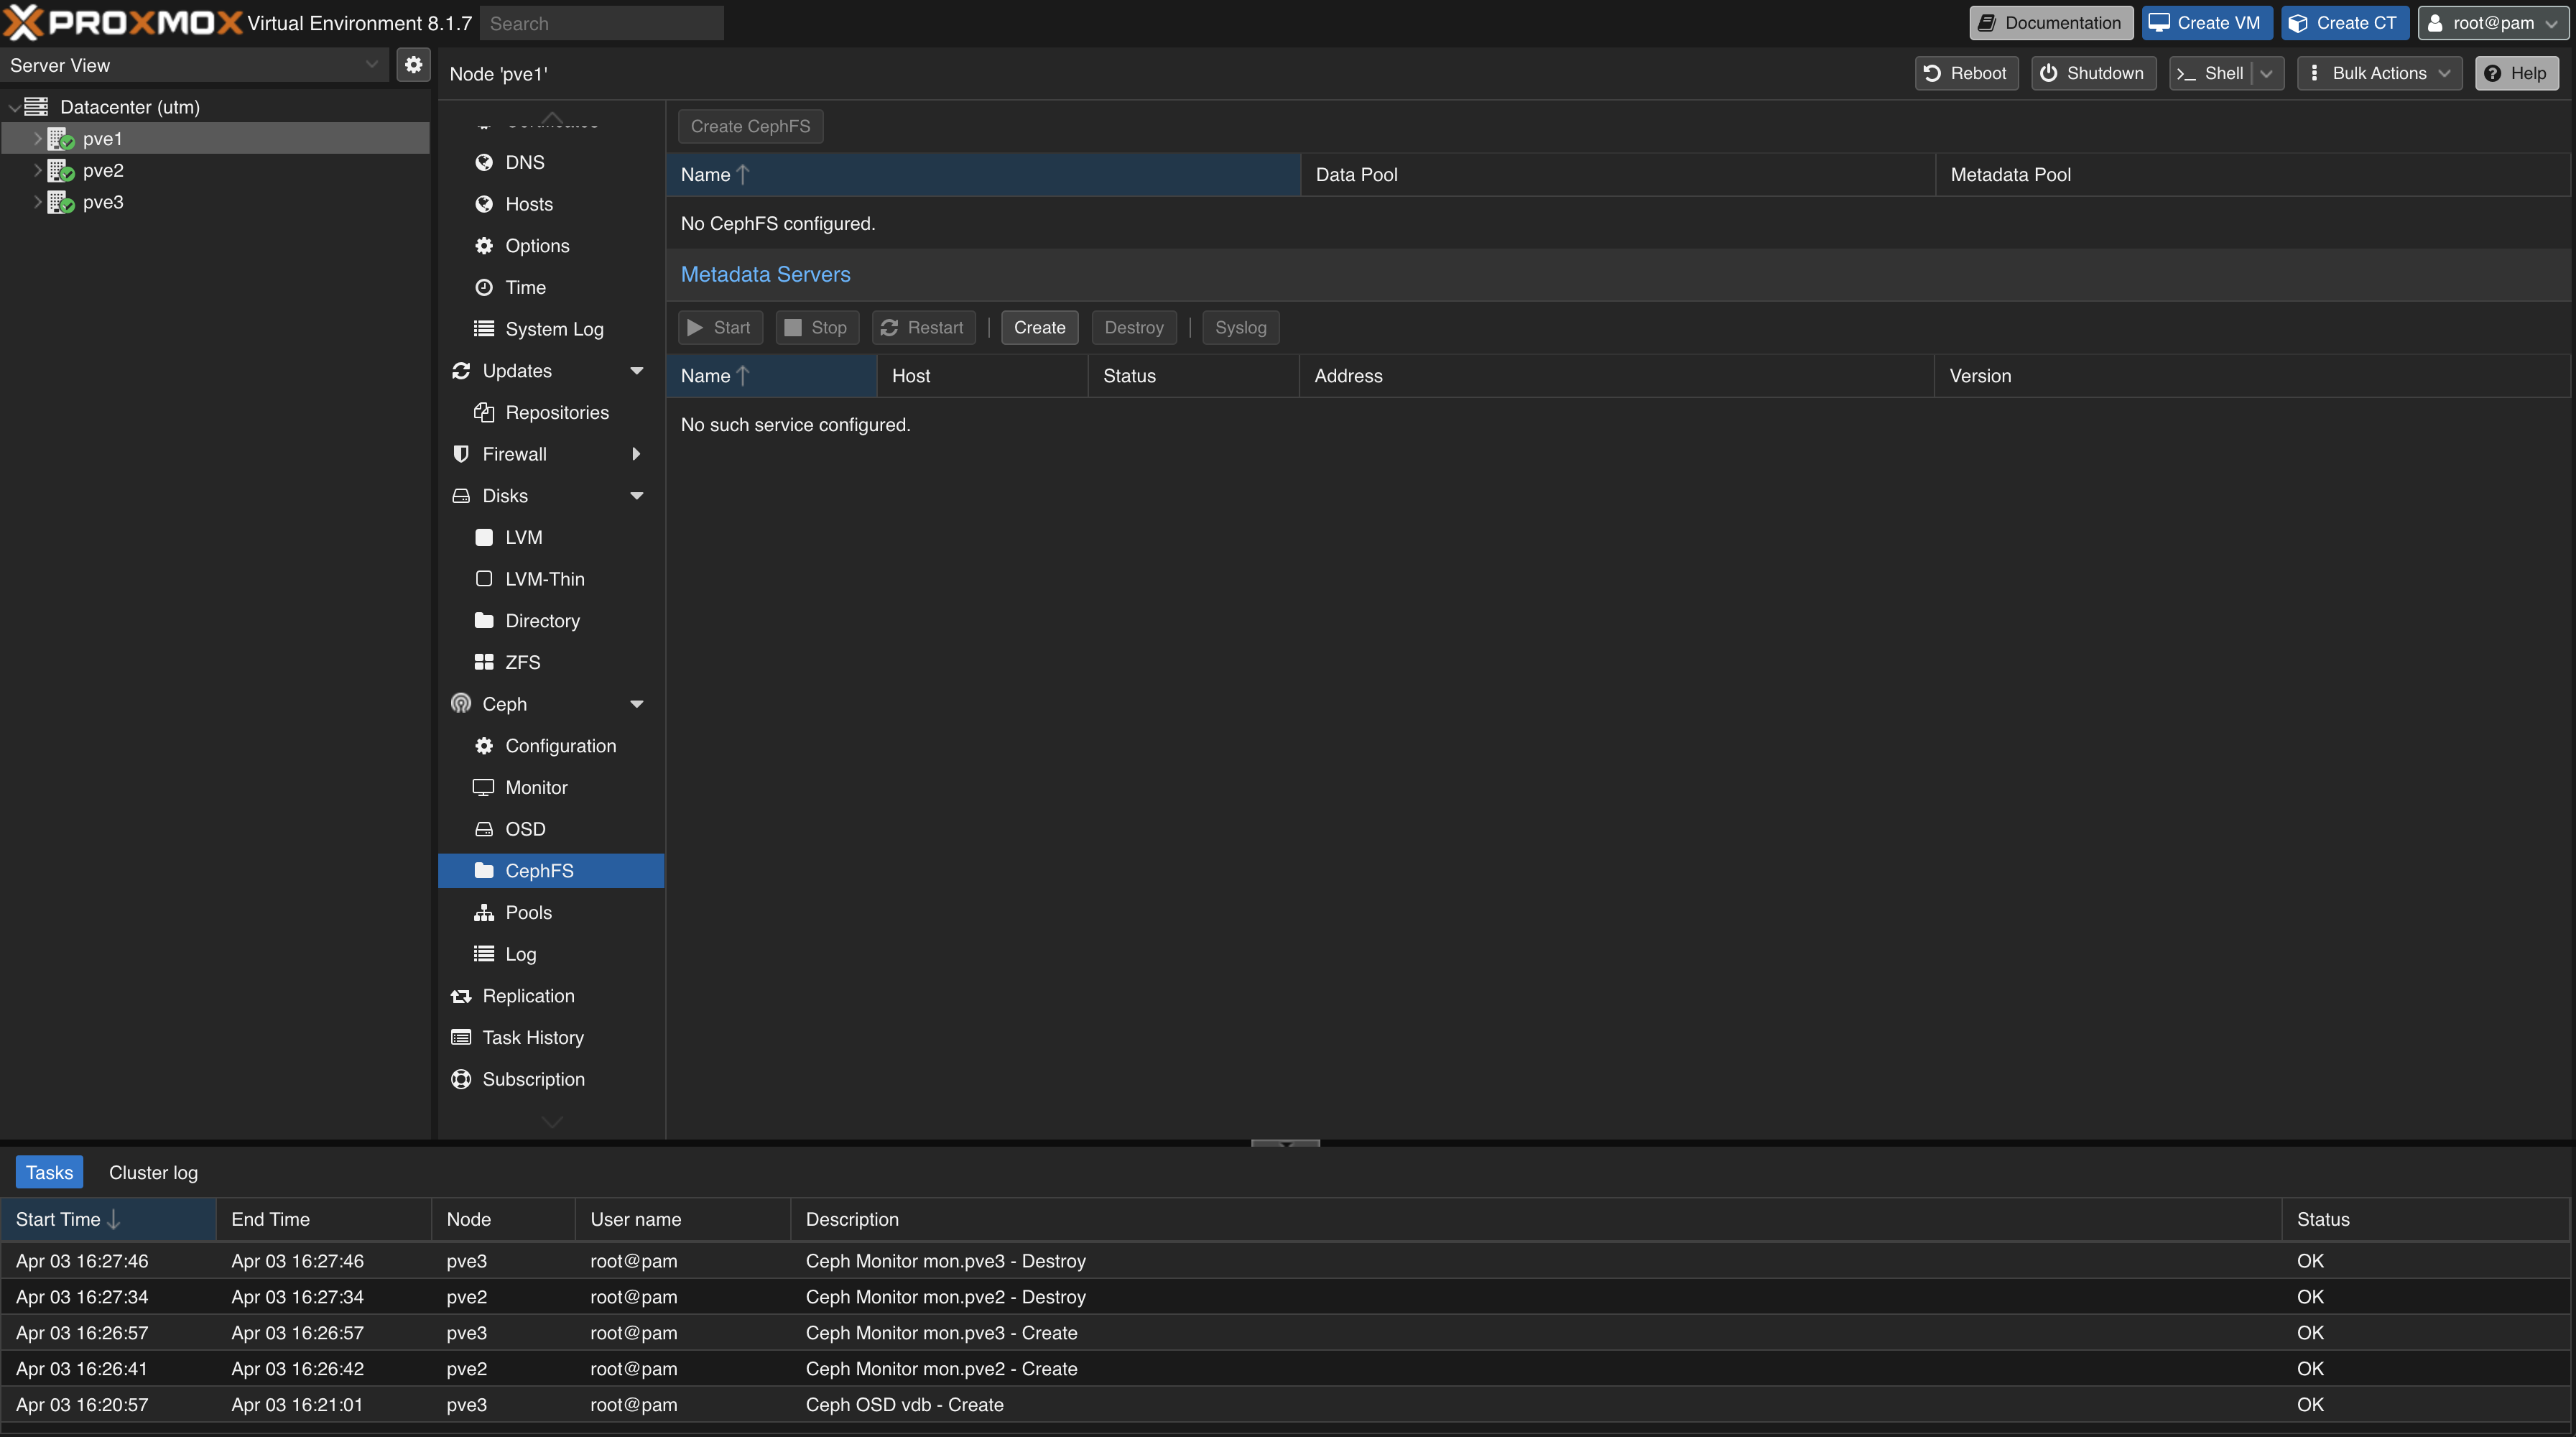The width and height of the screenshot is (2576, 1437).
Task: Click Create under Metadata Servers
Action: pos(1039,327)
